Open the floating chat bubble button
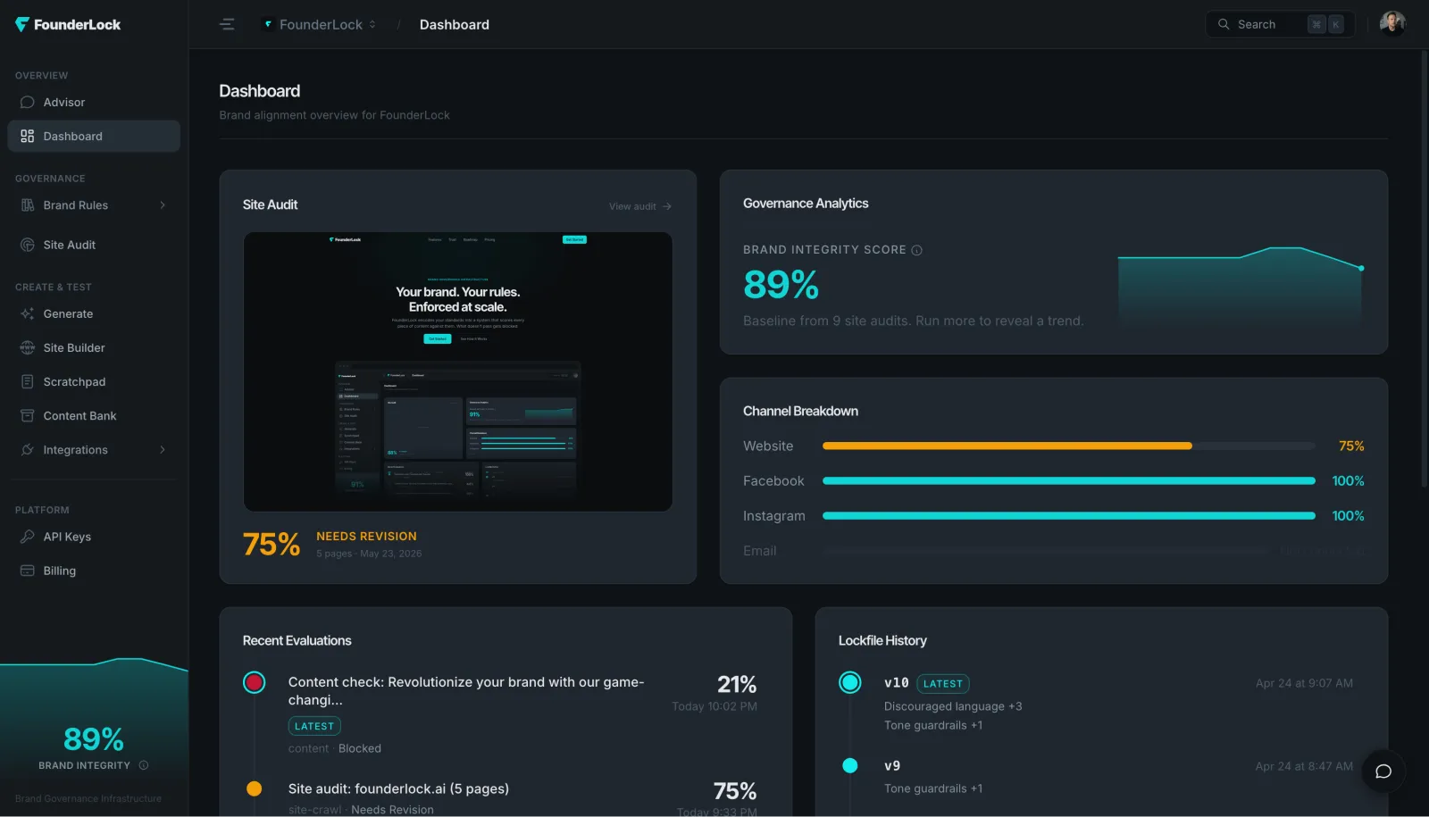The height and width of the screenshot is (817, 1429). [1383, 771]
